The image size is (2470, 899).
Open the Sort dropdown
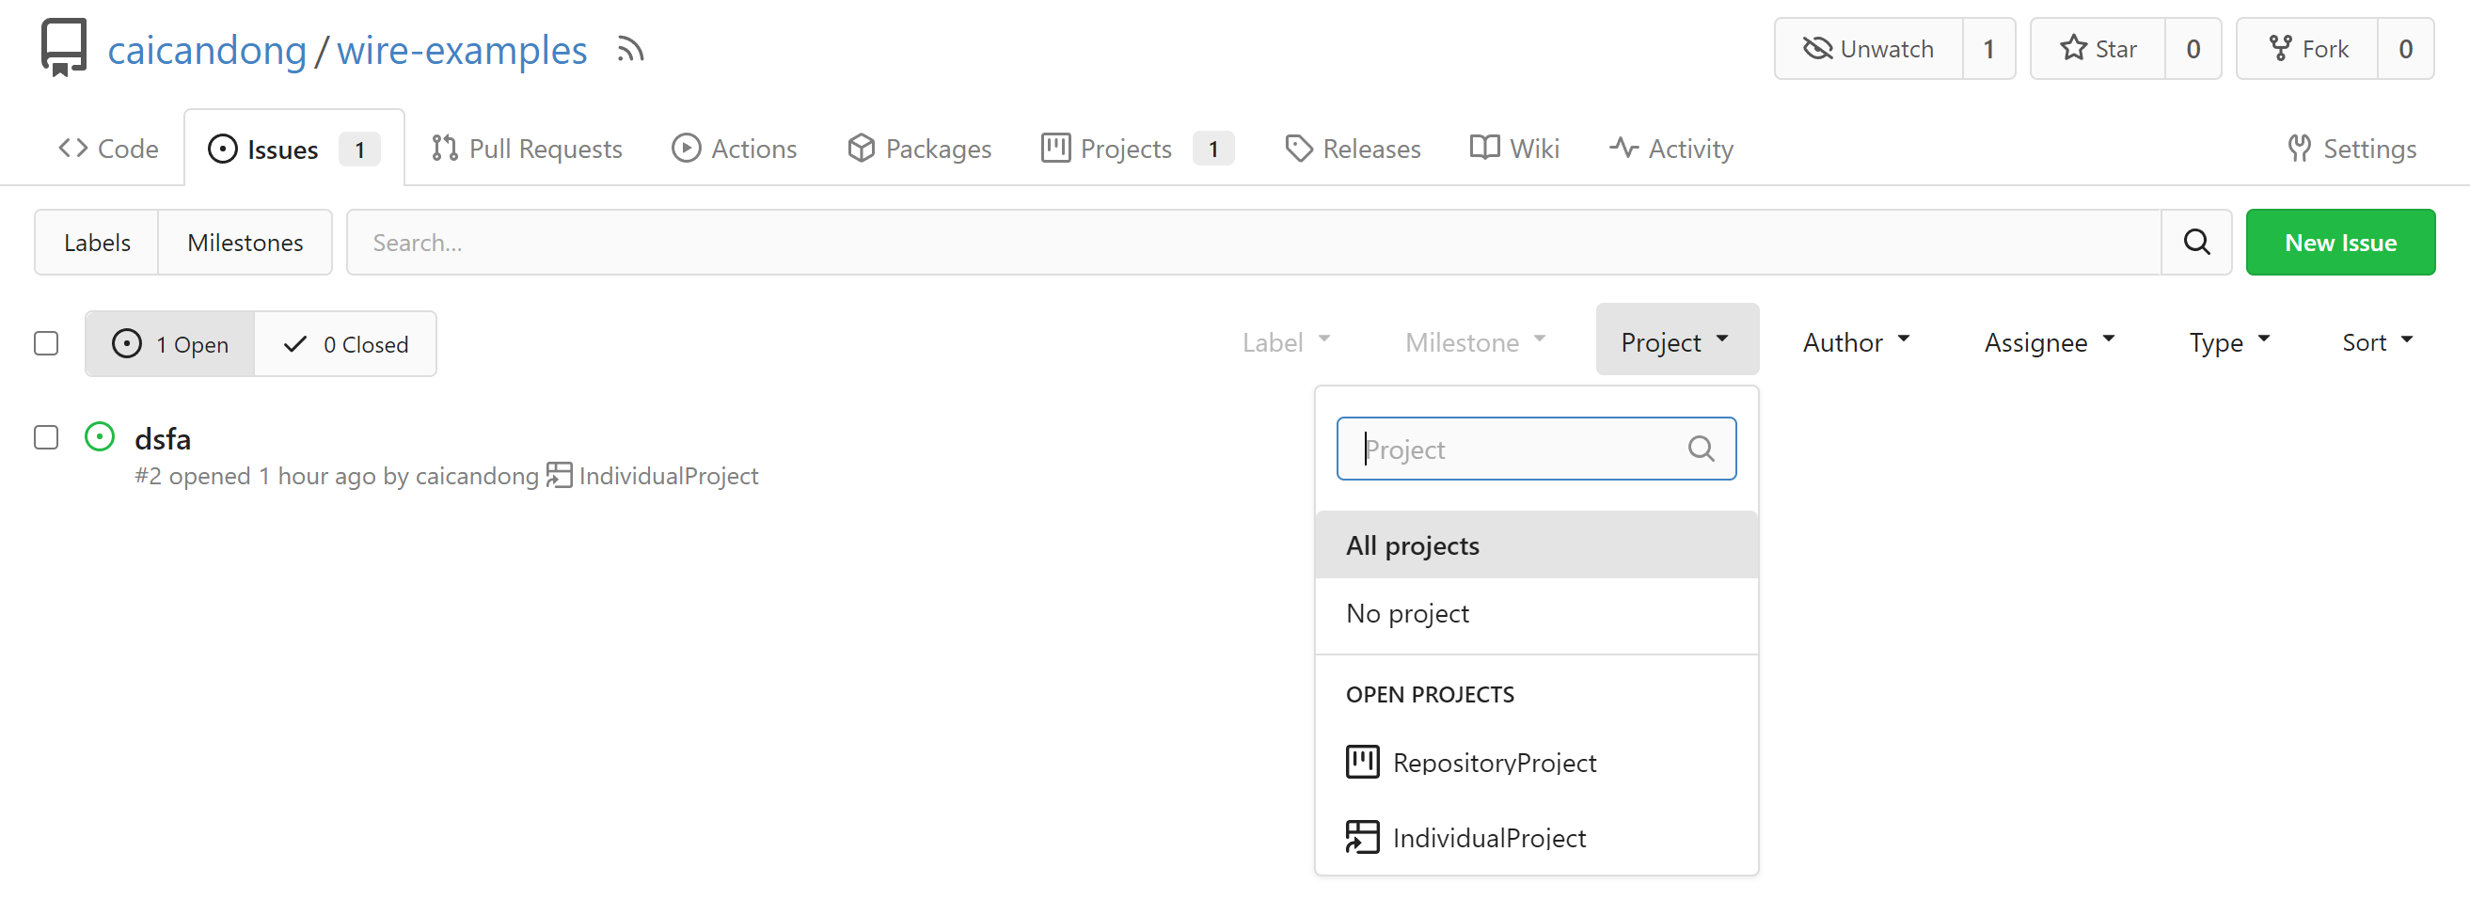pos(2376,342)
